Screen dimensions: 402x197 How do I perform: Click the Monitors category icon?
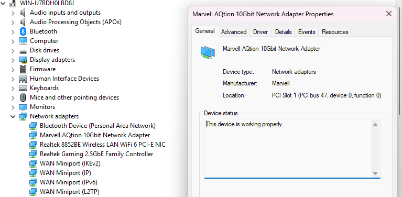point(23,107)
